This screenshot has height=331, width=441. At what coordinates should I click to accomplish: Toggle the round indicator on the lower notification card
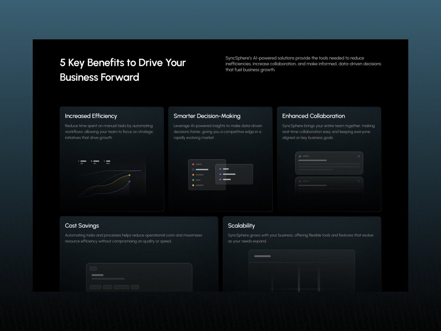(359, 181)
